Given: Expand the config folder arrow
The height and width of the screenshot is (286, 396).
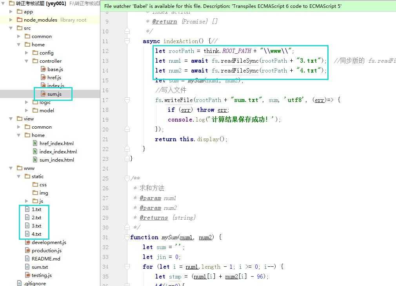Looking at the screenshot, I should (x=27, y=53).
